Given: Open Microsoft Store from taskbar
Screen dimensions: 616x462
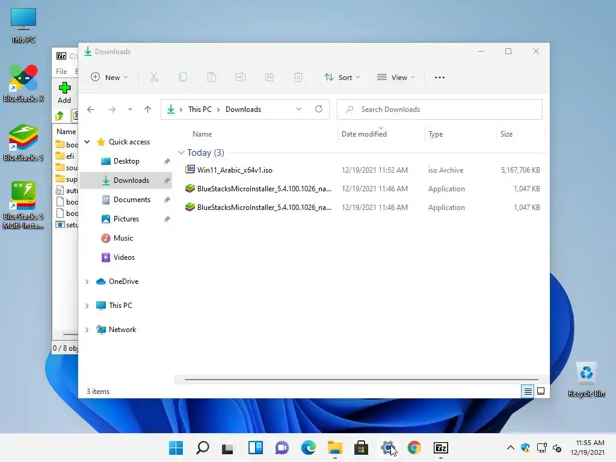Looking at the screenshot, I should pyautogui.click(x=361, y=448).
